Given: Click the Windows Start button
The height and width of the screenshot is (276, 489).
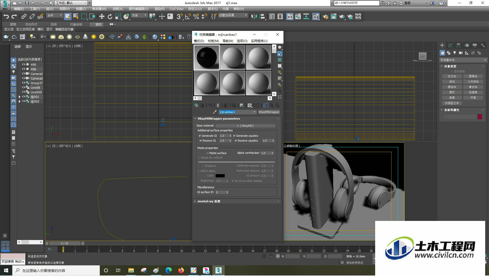Looking at the screenshot, I should [x=6, y=270].
